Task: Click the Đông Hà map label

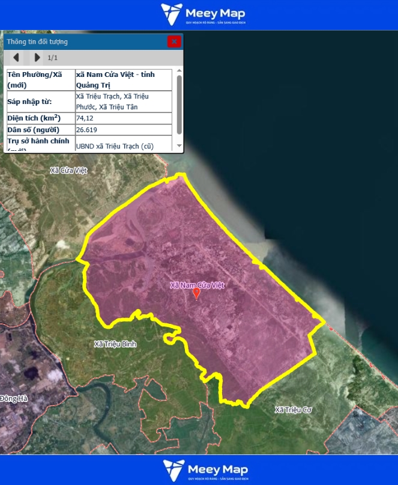Action: (x=14, y=398)
